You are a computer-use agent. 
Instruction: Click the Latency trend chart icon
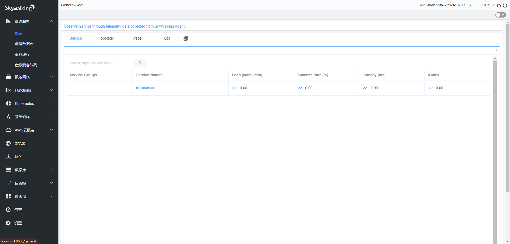pyautogui.click(x=365, y=88)
